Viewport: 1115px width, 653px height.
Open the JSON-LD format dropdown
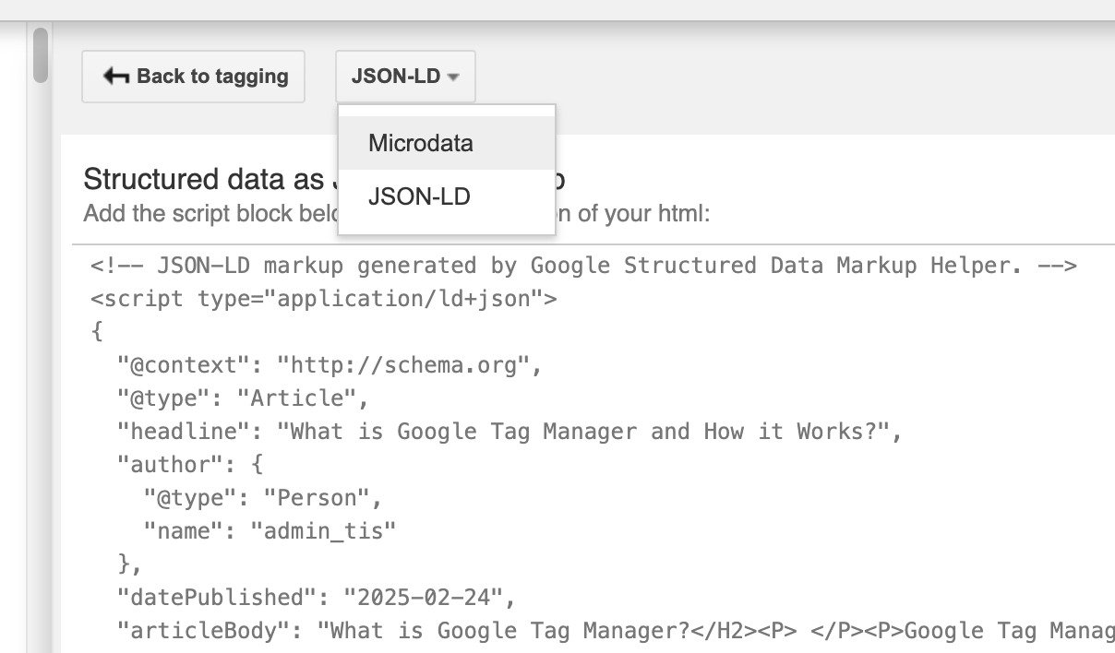[405, 77]
